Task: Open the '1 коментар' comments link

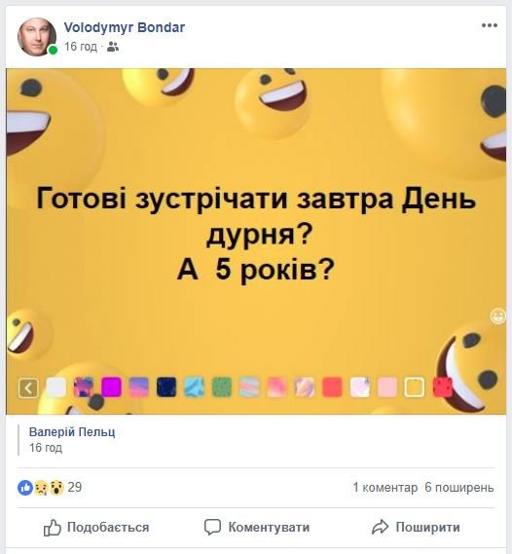Action: click(x=385, y=487)
